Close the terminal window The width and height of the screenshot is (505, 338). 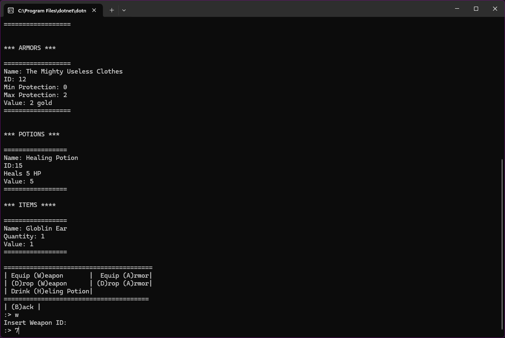click(495, 9)
